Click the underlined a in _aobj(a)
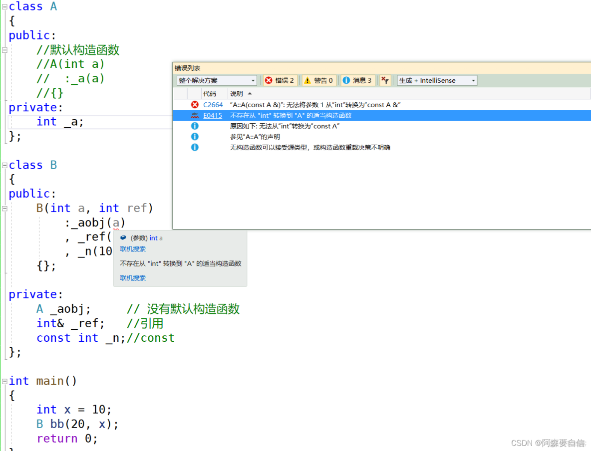Viewport: 591px width, 451px height. click(x=116, y=223)
